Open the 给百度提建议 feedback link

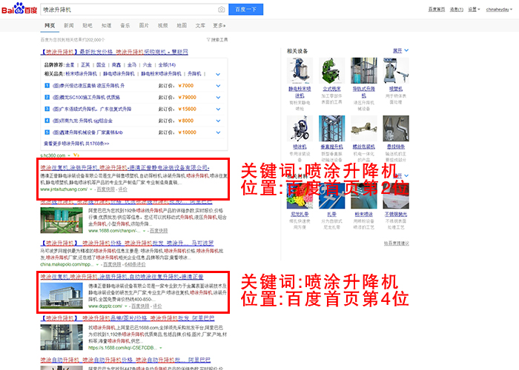pyautogui.click(x=397, y=243)
